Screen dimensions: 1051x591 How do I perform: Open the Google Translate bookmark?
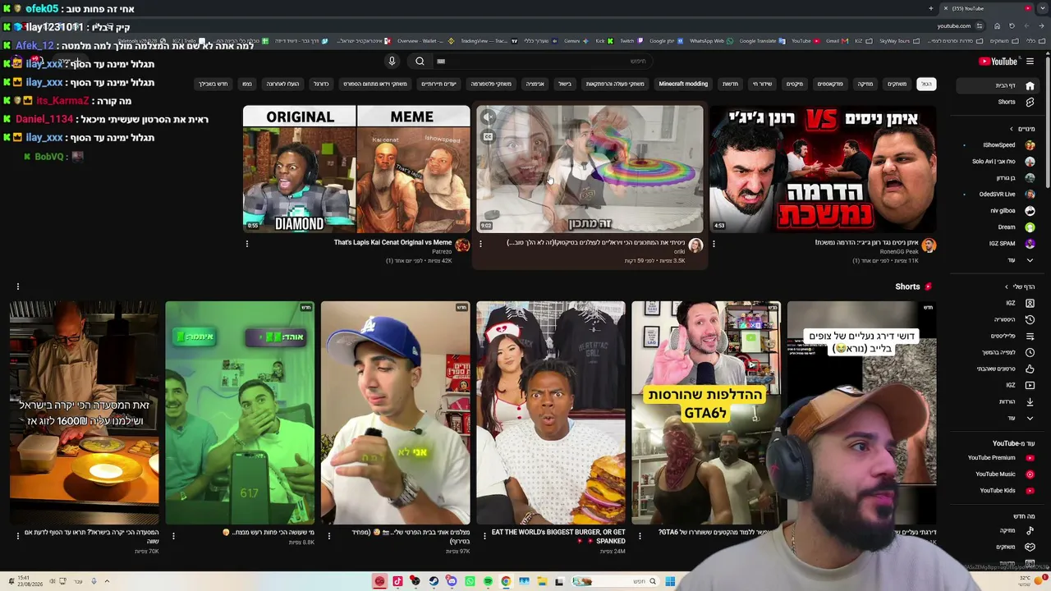[764, 41]
